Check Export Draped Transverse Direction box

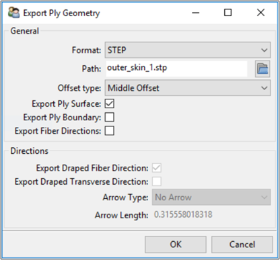pos(157,181)
